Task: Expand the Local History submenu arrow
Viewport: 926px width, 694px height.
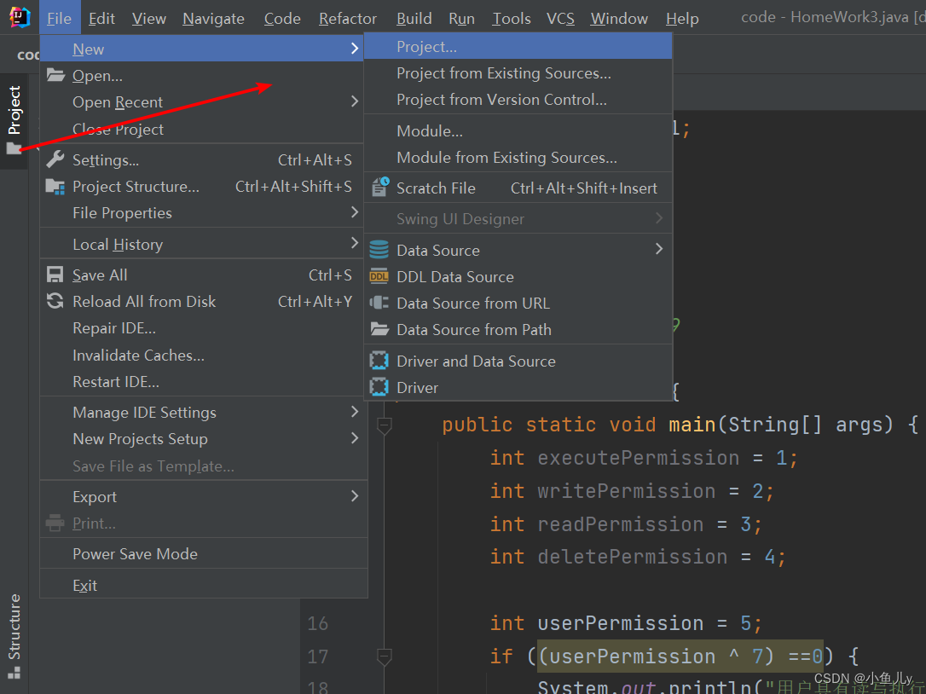Action: coord(355,243)
